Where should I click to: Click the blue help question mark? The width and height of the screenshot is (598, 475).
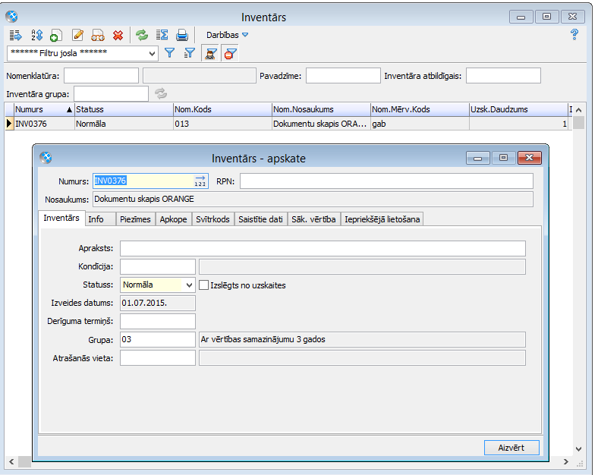[x=574, y=34]
